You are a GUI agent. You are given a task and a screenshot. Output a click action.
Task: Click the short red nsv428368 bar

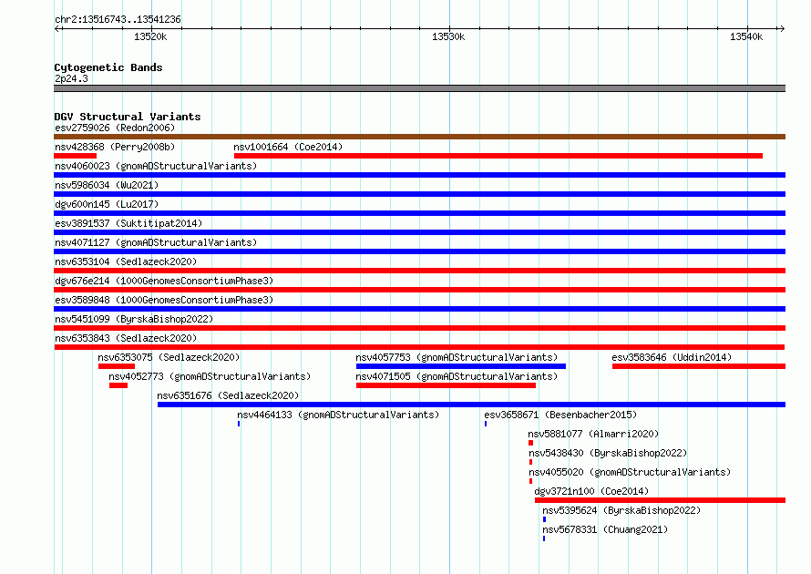click(75, 156)
